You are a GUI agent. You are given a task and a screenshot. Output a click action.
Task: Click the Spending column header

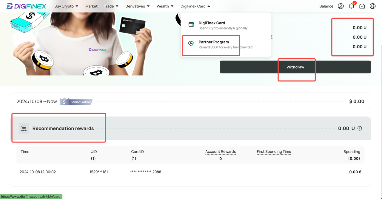[x=352, y=152]
